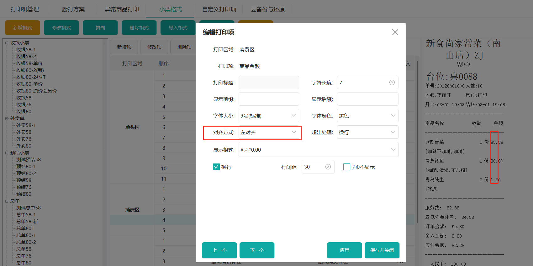Collapse the 收银小票 tree node
This screenshot has width=533, height=266.
point(7,43)
